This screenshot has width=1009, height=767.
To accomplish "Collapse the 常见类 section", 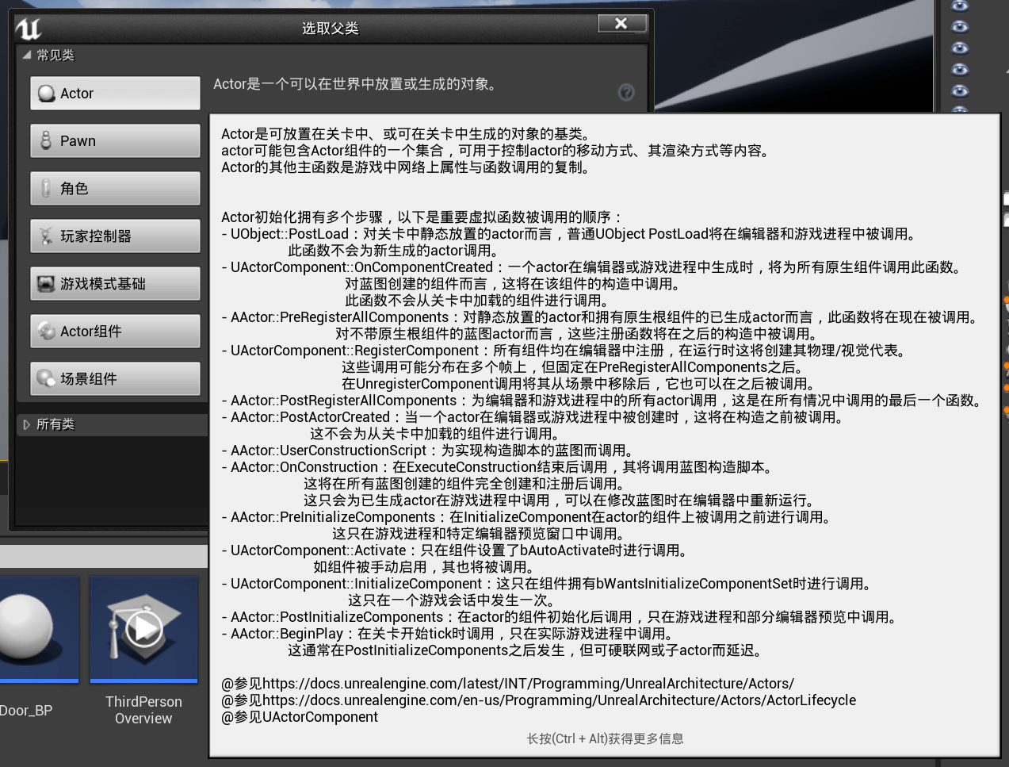I will (x=27, y=56).
